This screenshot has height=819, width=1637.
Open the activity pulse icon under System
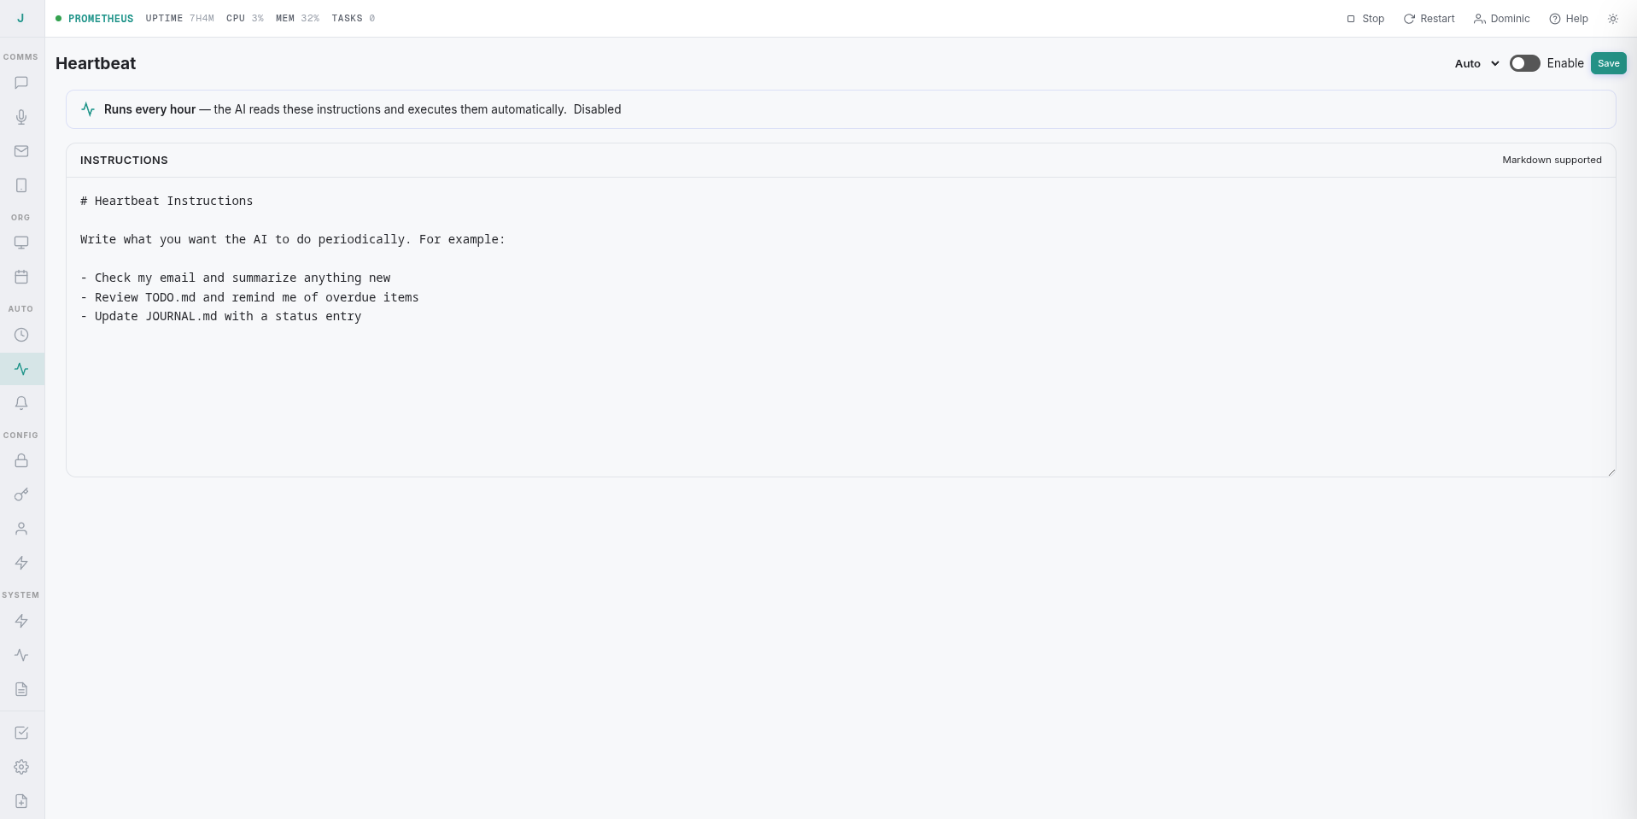(21, 655)
